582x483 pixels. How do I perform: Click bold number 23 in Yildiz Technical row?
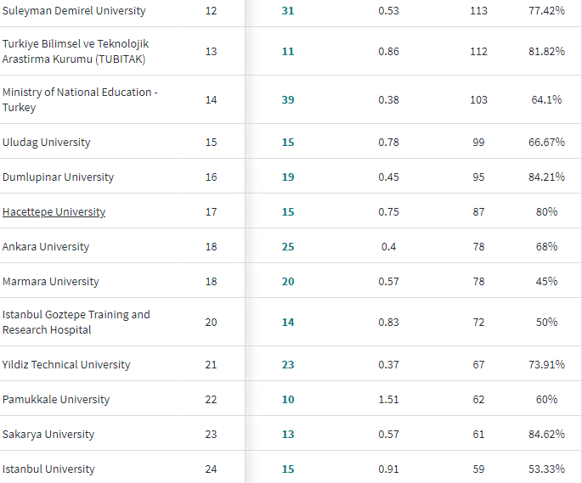pyautogui.click(x=288, y=365)
